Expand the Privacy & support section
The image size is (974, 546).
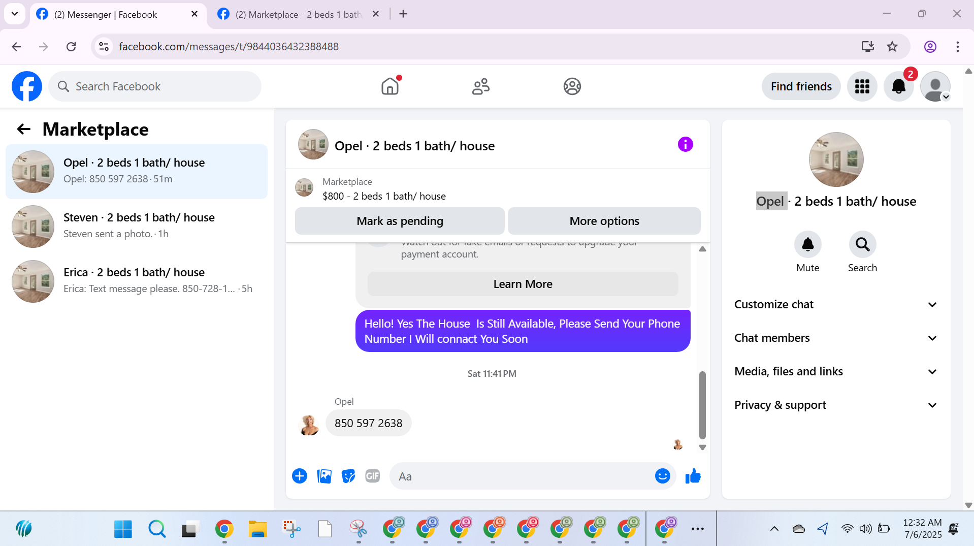click(x=836, y=405)
